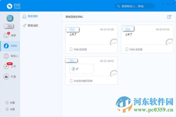Close the DingTalk window
This screenshot has height=117, width=176.
pos(173,4)
